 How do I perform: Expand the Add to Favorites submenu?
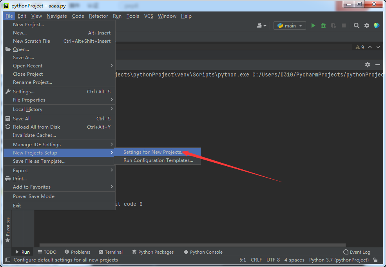[59, 187]
